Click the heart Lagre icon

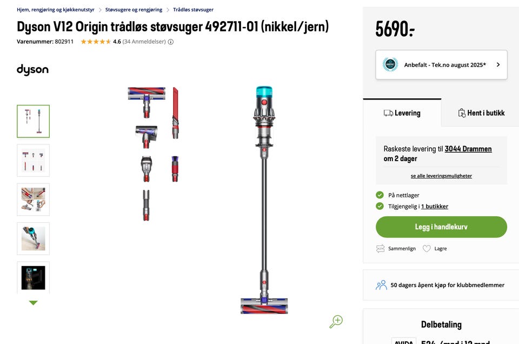pos(427,248)
